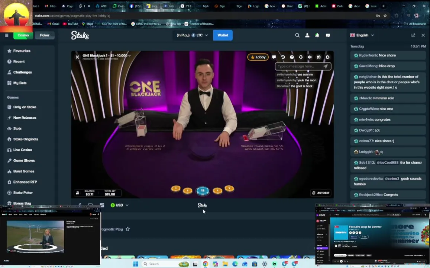Open Chrome from the taskbar

[x=205, y=264]
